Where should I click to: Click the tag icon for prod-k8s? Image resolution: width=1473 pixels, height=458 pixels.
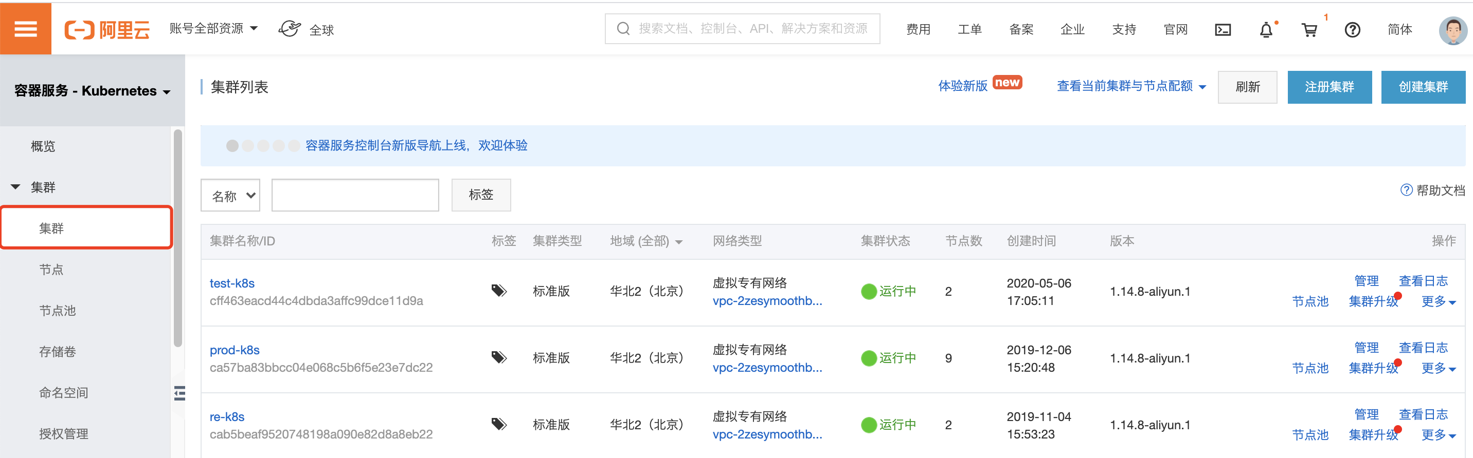[x=498, y=357]
